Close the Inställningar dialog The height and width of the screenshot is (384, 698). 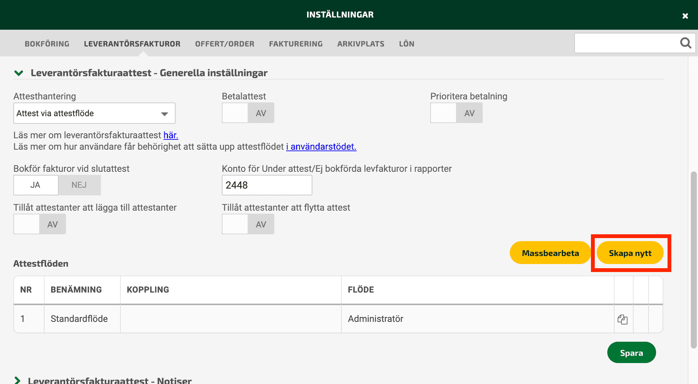point(685,16)
